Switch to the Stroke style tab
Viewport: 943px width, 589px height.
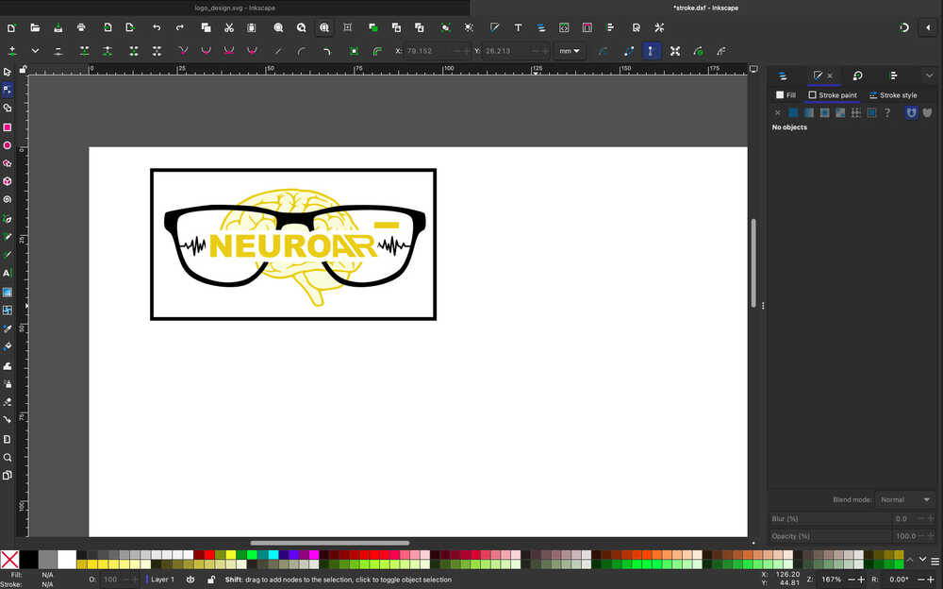tap(893, 95)
